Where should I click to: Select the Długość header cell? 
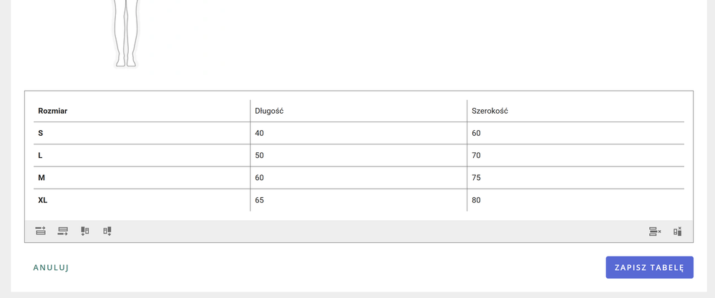pos(358,111)
